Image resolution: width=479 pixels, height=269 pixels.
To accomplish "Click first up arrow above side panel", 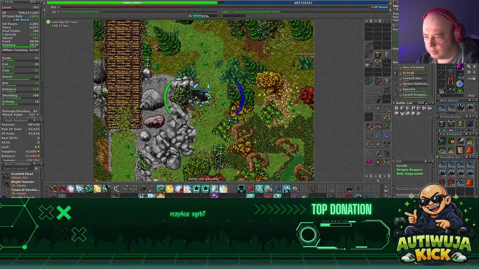I will pyautogui.click(x=367, y=21).
